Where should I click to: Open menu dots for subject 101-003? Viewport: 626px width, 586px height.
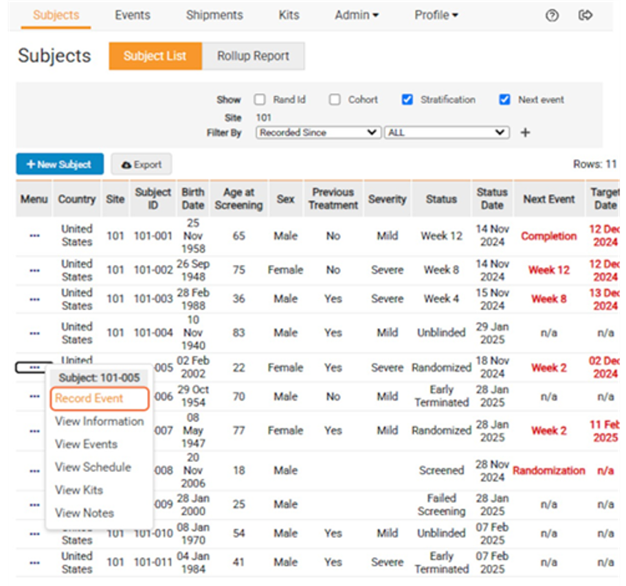coord(34,298)
